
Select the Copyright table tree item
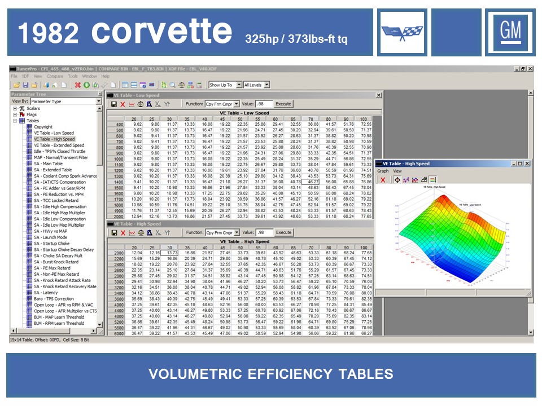(43, 127)
